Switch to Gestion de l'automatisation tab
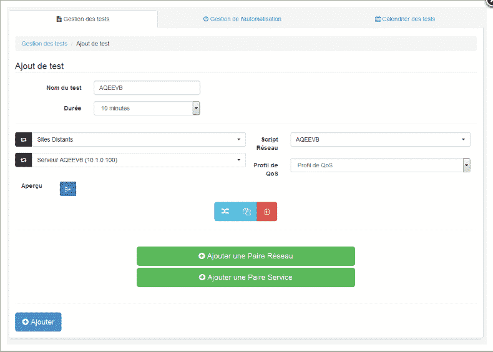493x352 pixels. pyautogui.click(x=242, y=19)
